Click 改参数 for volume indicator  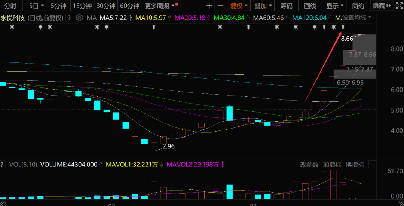point(309,165)
